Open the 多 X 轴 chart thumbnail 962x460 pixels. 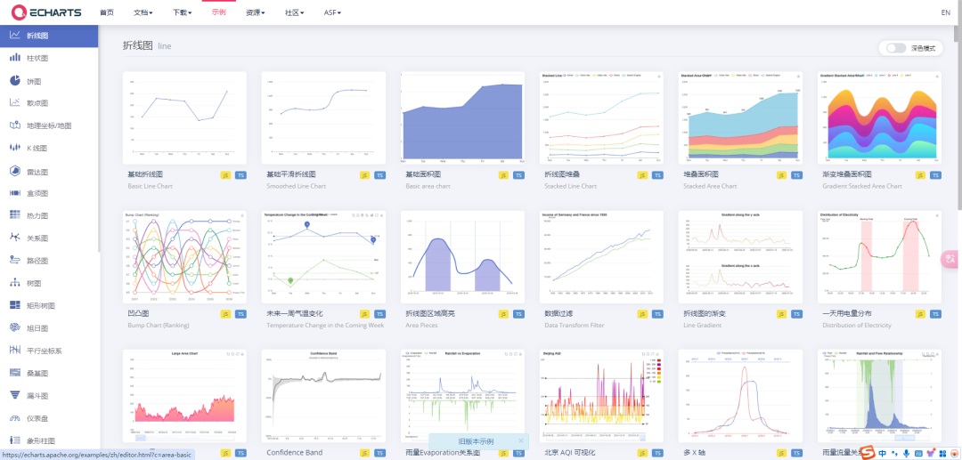click(740, 396)
